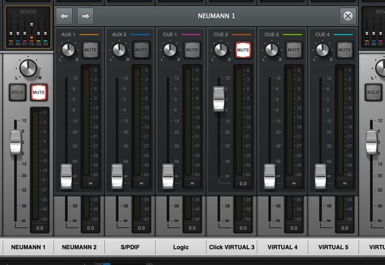The height and width of the screenshot is (265, 385).
Task: Click the CUE 3 pan knob
Action: point(272,50)
